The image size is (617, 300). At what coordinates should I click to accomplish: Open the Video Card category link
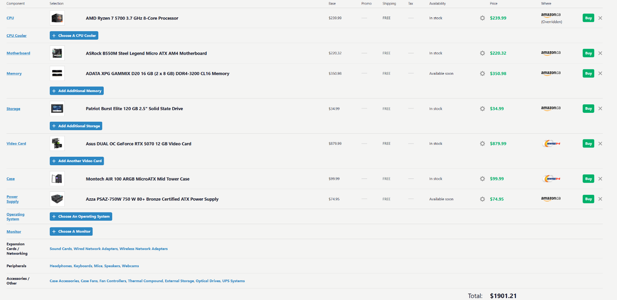(17, 144)
